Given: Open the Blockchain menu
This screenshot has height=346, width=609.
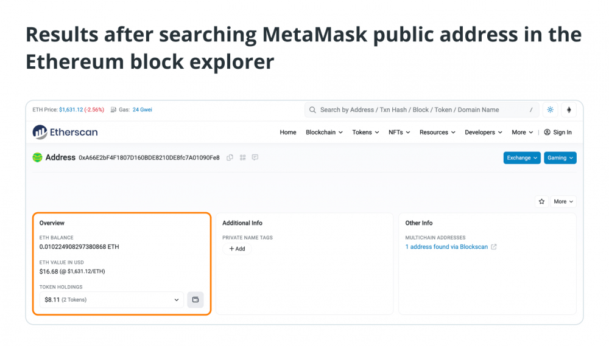Looking at the screenshot, I should (325, 133).
